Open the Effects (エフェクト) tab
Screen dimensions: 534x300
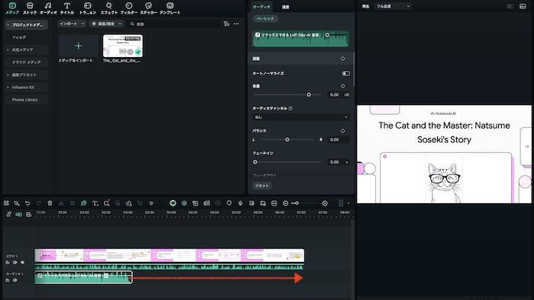[108, 8]
